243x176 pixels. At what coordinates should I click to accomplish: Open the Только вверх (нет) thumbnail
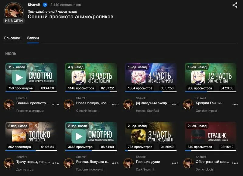click(x=31, y=136)
